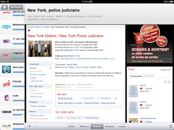This screenshot has height=130, width=174.
Task: Switch to the Allocine tab
Action: 97,126
